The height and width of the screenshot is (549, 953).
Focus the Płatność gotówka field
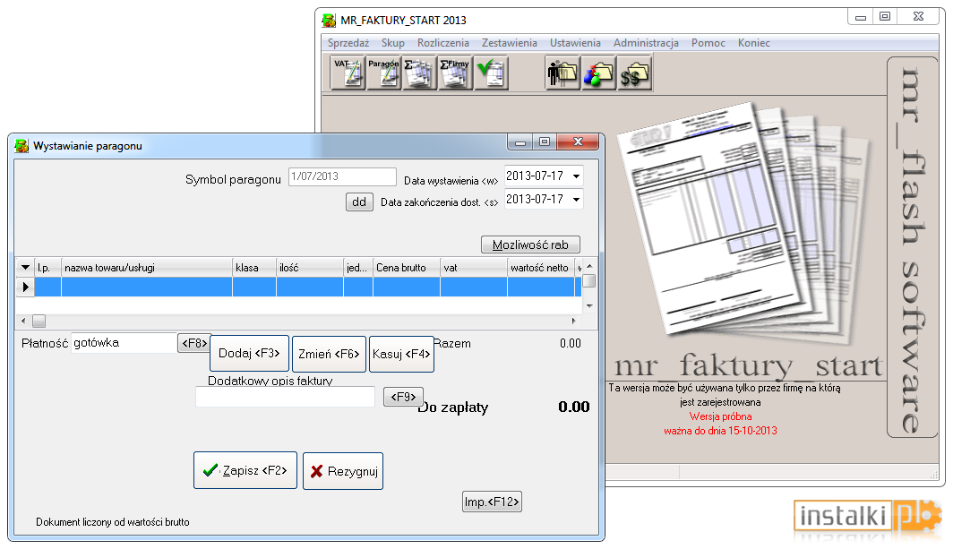(124, 343)
